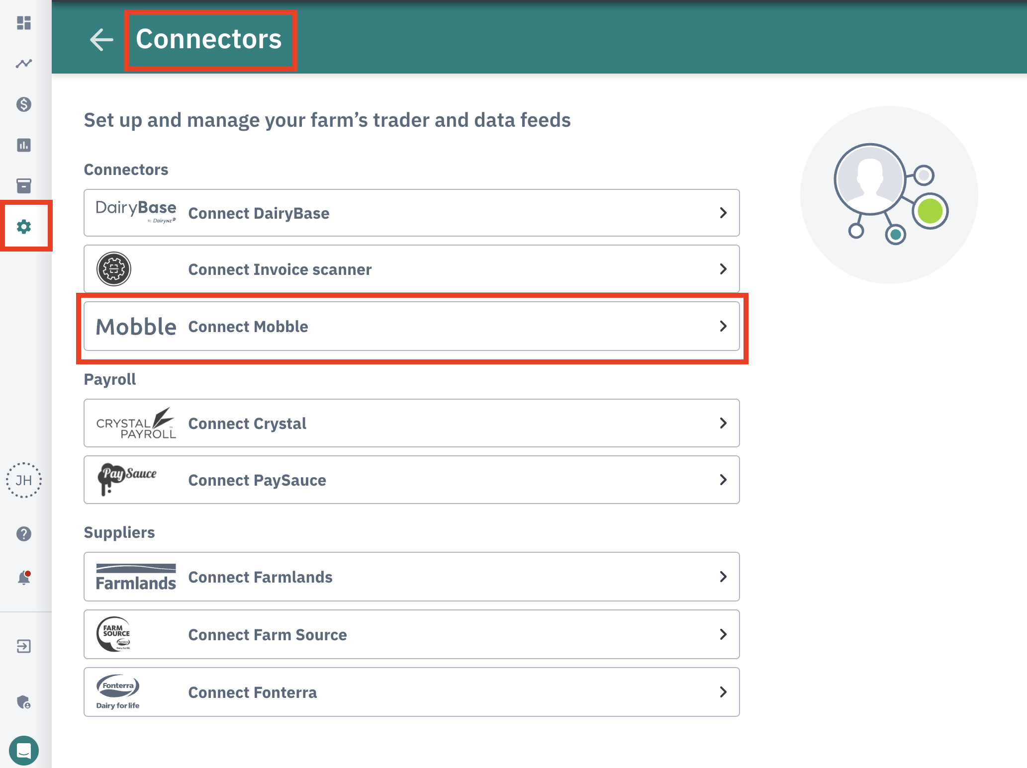Image resolution: width=1027 pixels, height=768 pixels.
Task: Open the settings gear icon
Action: pos(24,227)
